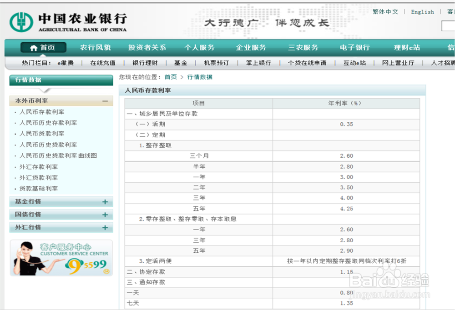
Task: Open the 在线充值 hot link
Action: [103, 63]
